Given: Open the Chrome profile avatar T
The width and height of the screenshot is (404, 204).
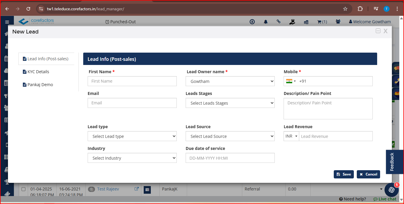Looking at the screenshot, I should (x=387, y=9).
